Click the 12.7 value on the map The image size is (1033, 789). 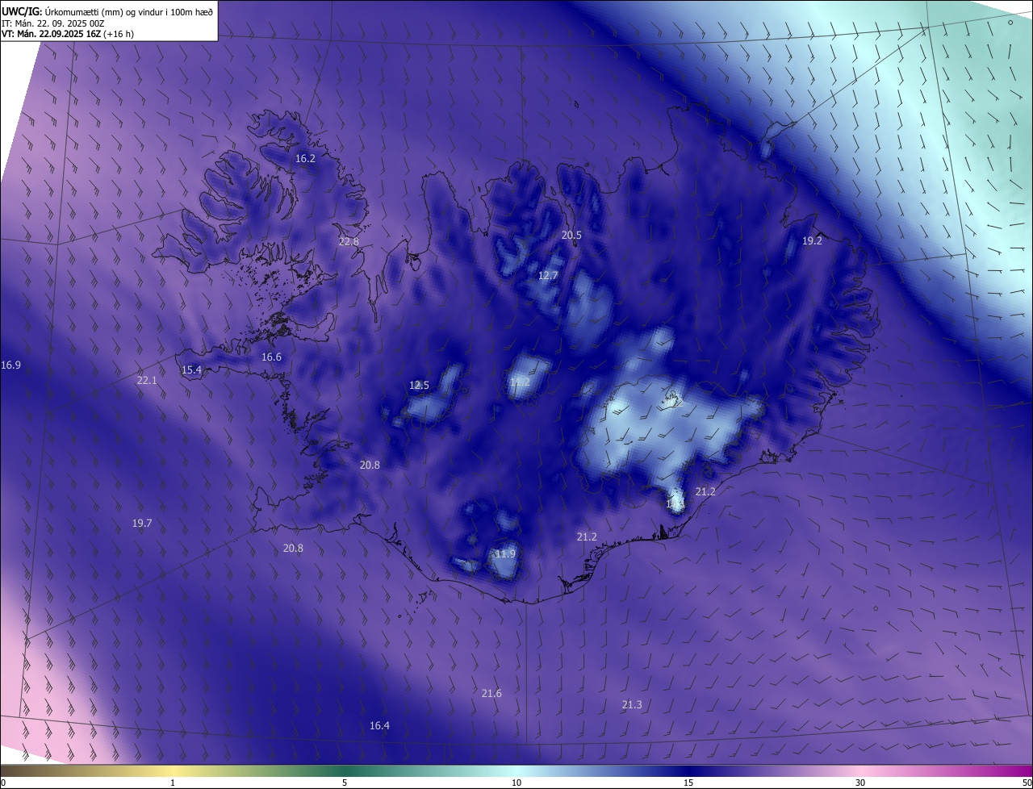click(x=548, y=276)
